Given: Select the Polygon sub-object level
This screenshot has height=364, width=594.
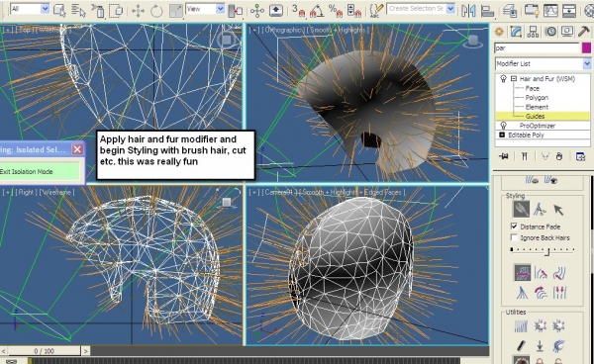Looking at the screenshot, I should click(x=537, y=97).
